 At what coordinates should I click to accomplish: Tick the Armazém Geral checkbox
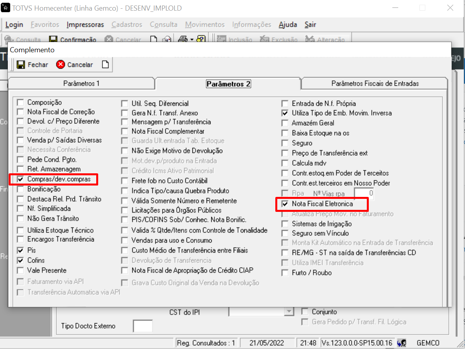tap(285, 123)
